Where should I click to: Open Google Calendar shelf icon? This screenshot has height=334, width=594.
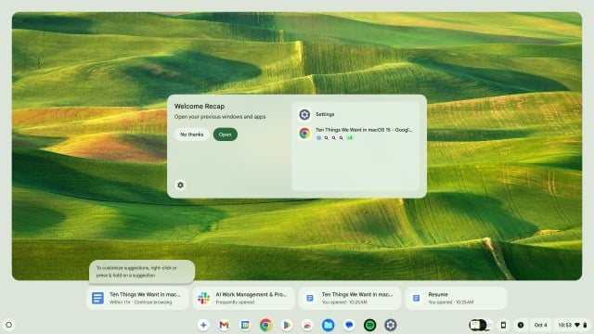tap(245, 325)
